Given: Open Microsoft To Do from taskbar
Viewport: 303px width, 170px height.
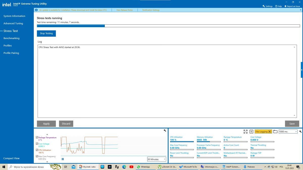Looking at the screenshot, I should click(x=188, y=167).
